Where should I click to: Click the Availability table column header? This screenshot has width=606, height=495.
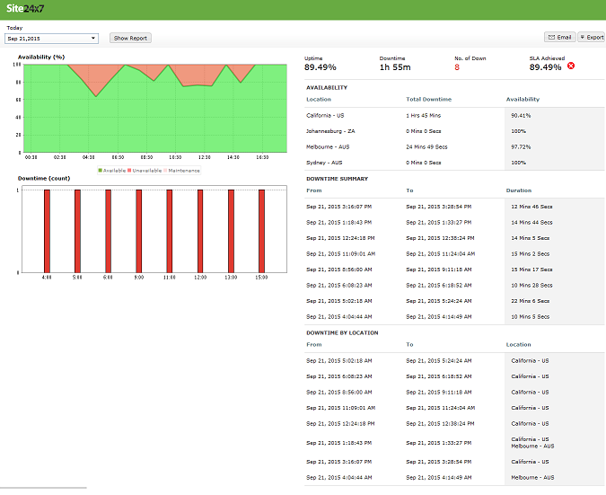point(523,100)
